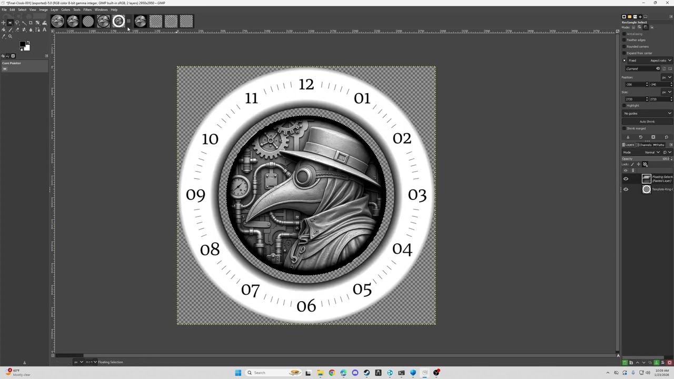This screenshot has width=674, height=379.
Task: Click the selected layer Floating Selection thumbnail
Action: pyautogui.click(x=647, y=179)
